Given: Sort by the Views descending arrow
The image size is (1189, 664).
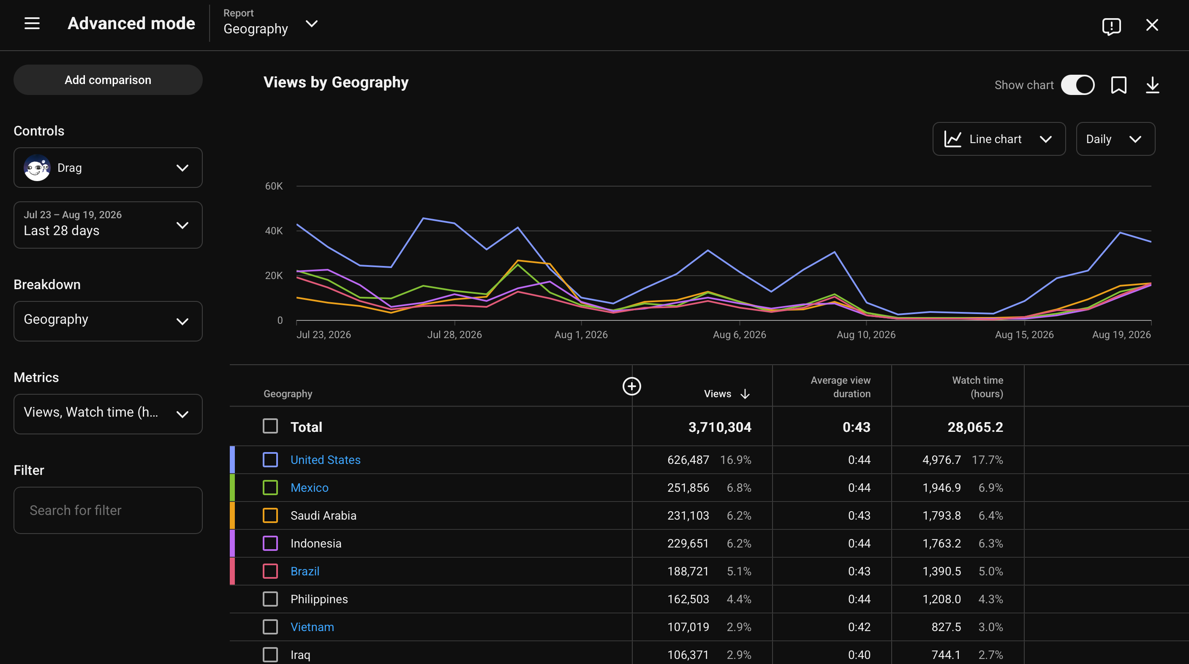Looking at the screenshot, I should pyautogui.click(x=745, y=394).
